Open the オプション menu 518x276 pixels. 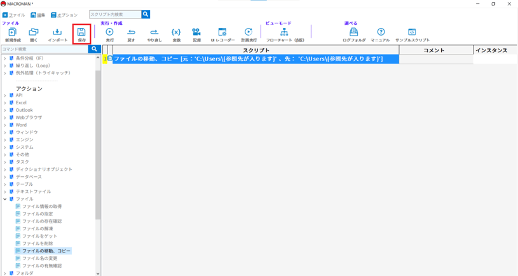(64, 15)
